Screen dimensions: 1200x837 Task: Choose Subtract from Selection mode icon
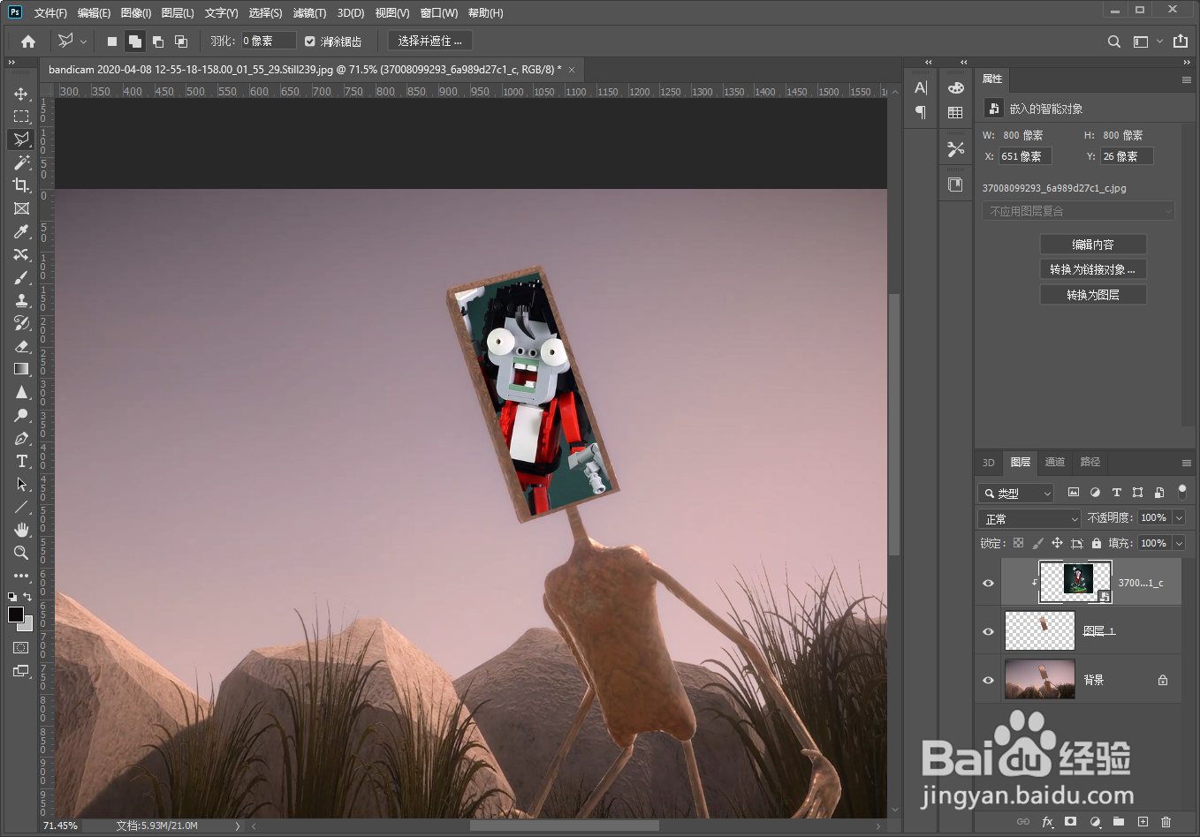(x=158, y=41)
